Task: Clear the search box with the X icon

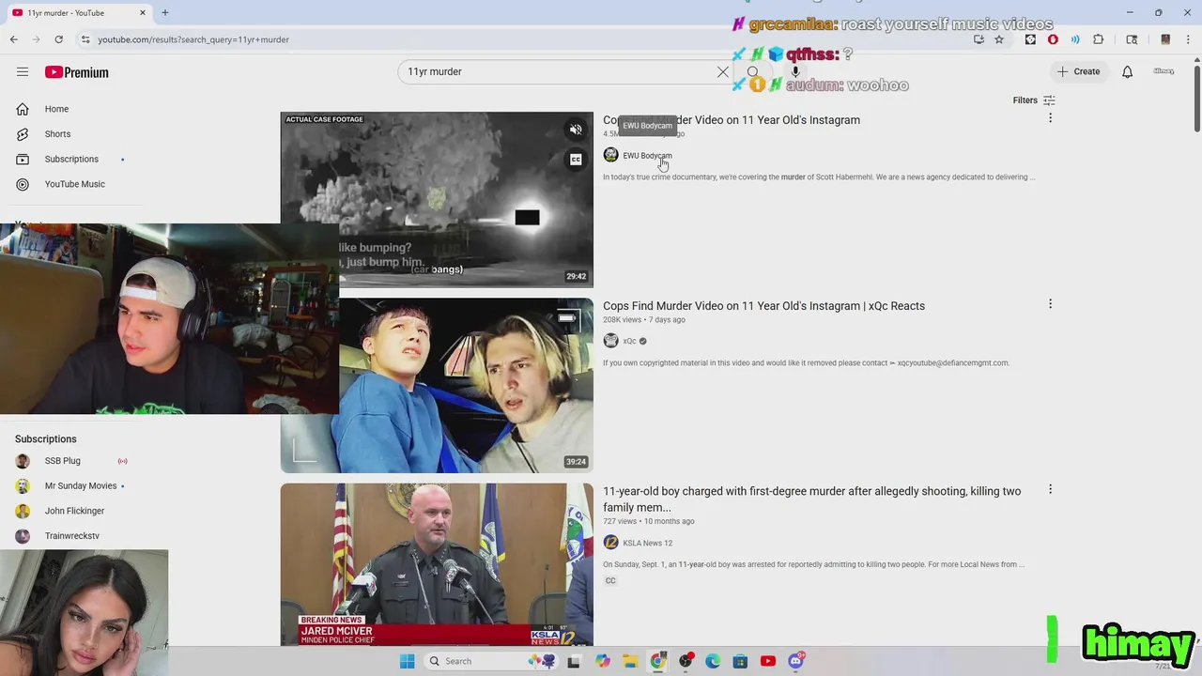Action: click(723, 71)
